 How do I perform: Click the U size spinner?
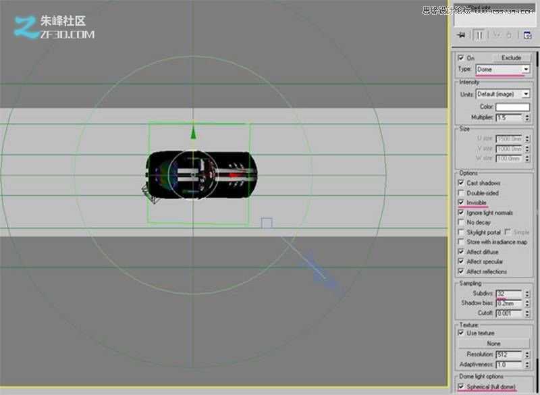click(527, 138)
